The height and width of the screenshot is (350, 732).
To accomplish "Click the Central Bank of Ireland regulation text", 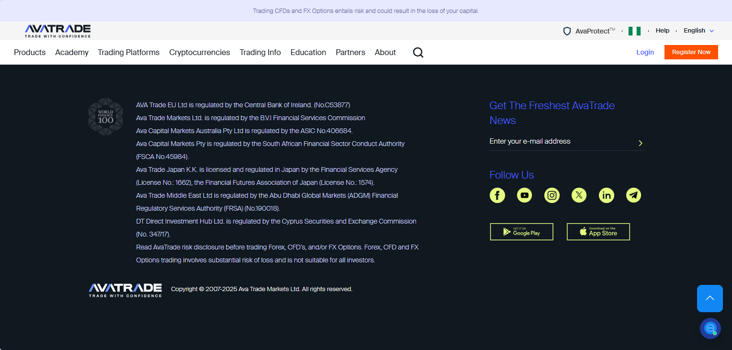I will [243, 105].
